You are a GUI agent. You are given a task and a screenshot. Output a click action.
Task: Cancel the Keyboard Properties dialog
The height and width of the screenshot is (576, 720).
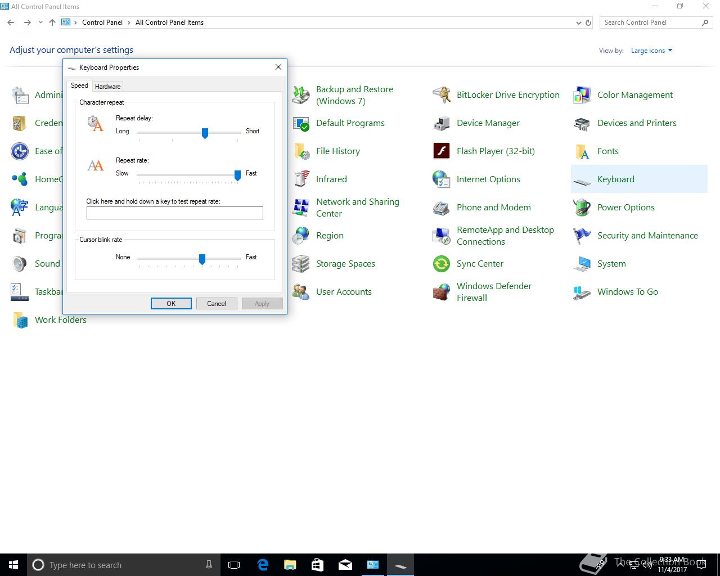pos(216,304)
